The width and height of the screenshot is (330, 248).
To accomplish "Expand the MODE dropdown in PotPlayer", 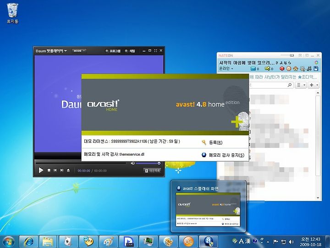I will point(79,51).
